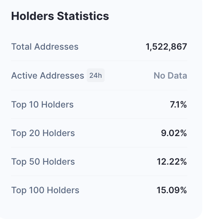Click the Top 50 Holders row
This screenshot has height=219, width=214.
99,162
